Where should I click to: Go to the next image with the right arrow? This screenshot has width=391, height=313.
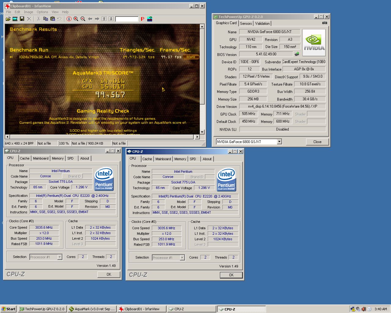tap(97, 19)
